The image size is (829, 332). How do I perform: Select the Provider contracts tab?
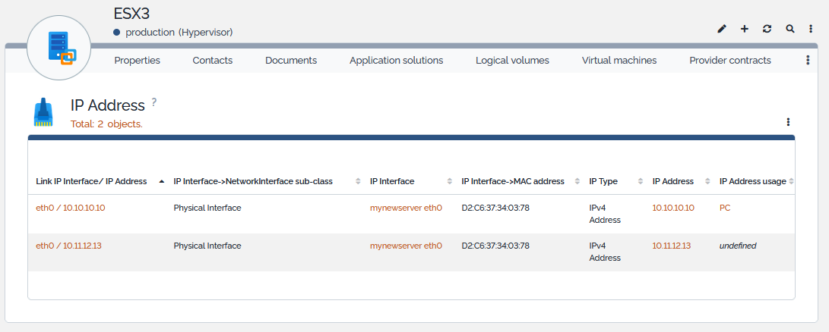point(729,61)
